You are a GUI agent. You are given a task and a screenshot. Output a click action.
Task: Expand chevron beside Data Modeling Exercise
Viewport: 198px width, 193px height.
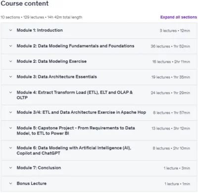coord(10,61)
